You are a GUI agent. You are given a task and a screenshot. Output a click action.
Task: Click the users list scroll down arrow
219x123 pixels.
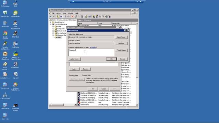click(x=137, y=105)
